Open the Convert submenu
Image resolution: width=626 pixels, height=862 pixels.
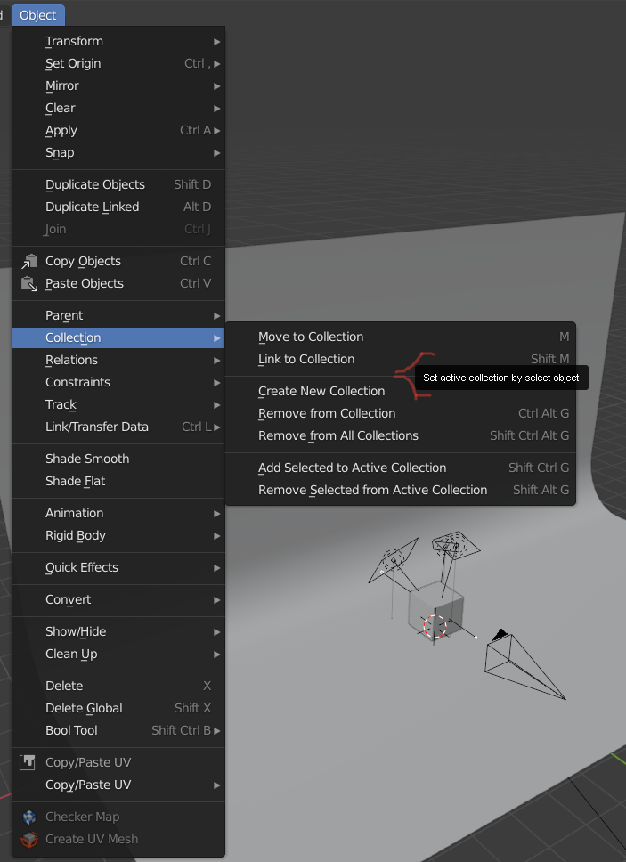click(x=118, y=600)
